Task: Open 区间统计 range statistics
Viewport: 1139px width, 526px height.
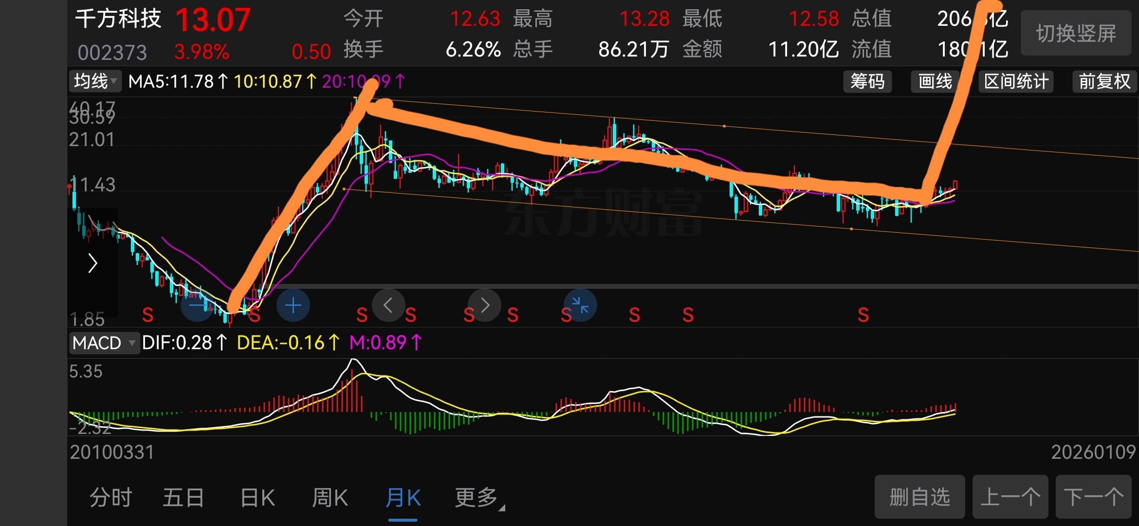Action: tap(1016, 81)
